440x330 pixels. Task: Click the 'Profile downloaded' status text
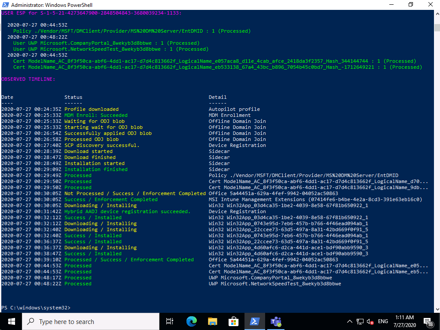point(92,109)
